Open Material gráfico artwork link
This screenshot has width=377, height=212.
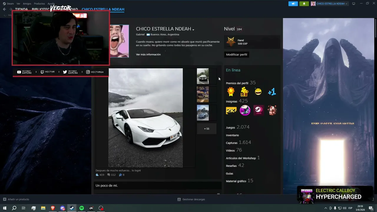(236, 181)
